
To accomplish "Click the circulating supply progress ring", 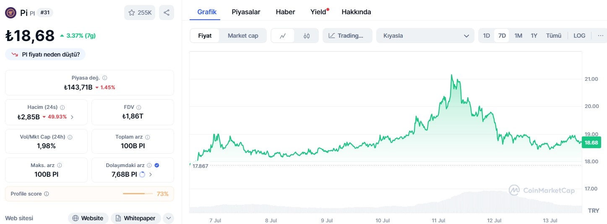I will (142, 175).
